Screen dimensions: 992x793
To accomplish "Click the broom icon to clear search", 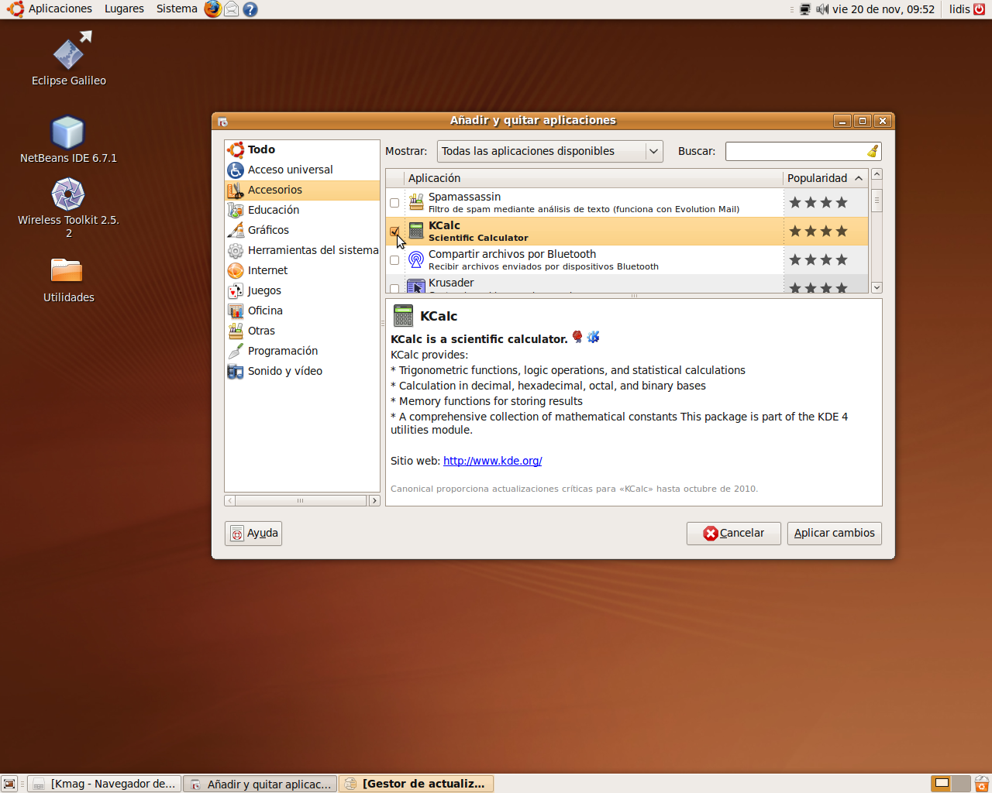I will pos(873,151).
